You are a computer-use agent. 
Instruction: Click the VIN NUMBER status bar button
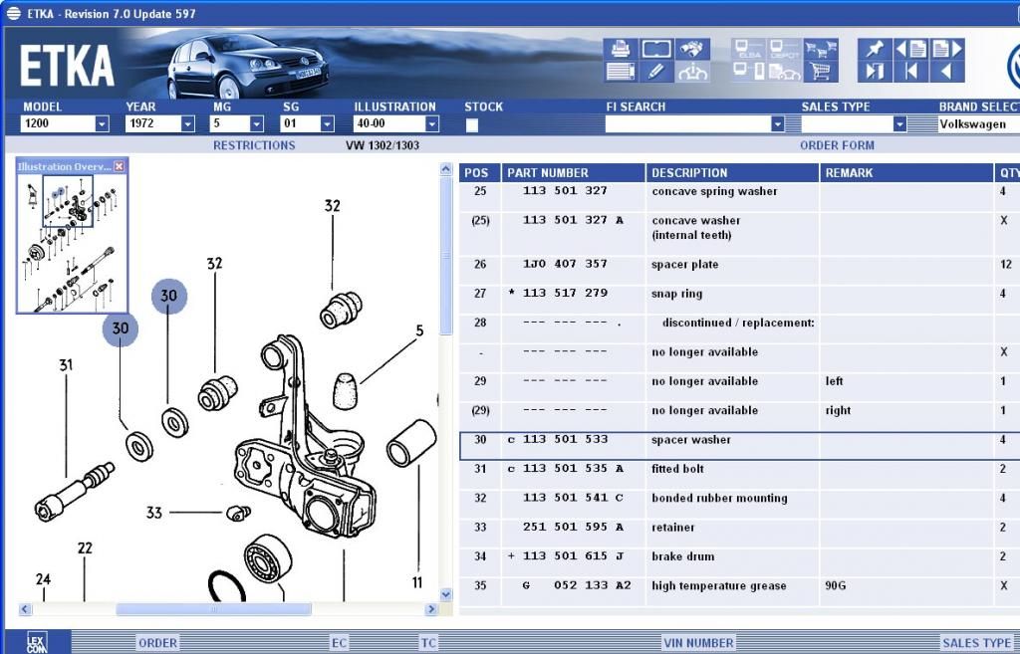point(698,643)
